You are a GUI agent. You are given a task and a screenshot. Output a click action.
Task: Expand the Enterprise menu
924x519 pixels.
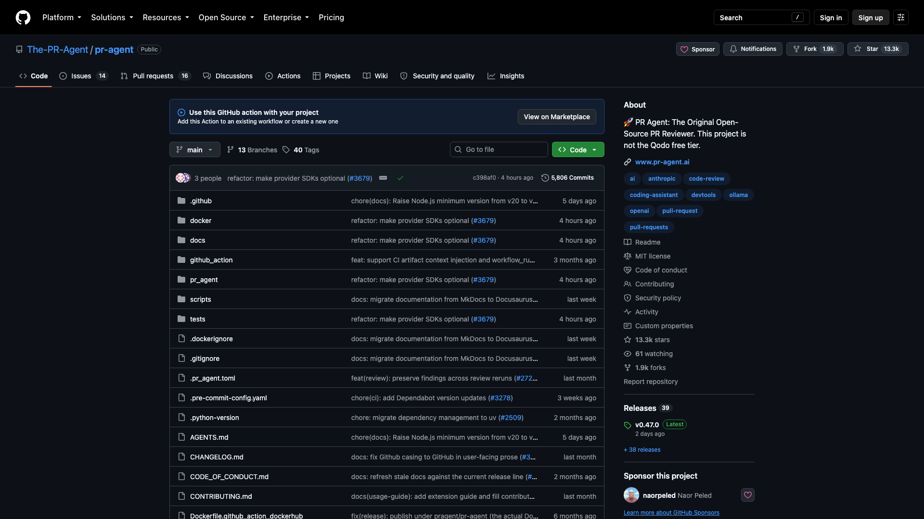coord(286,17)
